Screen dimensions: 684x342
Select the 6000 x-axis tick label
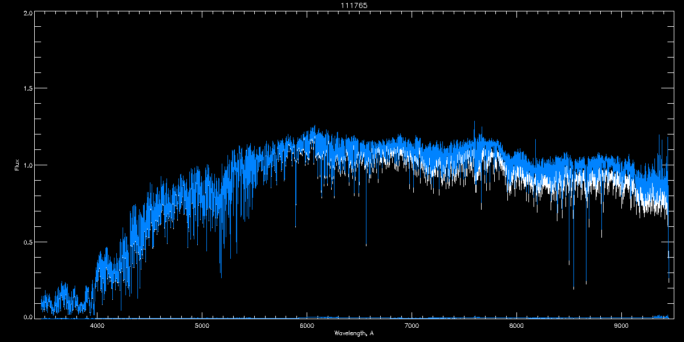(x=307, y=326)
